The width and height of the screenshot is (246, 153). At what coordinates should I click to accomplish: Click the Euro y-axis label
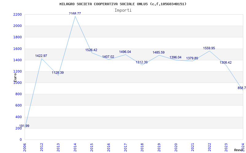point(15,77)
